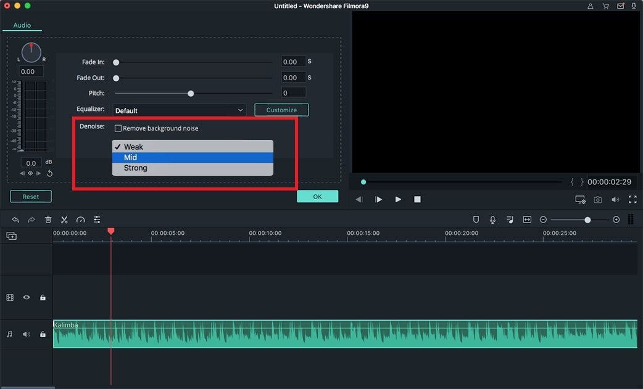
Task: Zoom out timeline with minus icon
Action: tap(543, 220)
